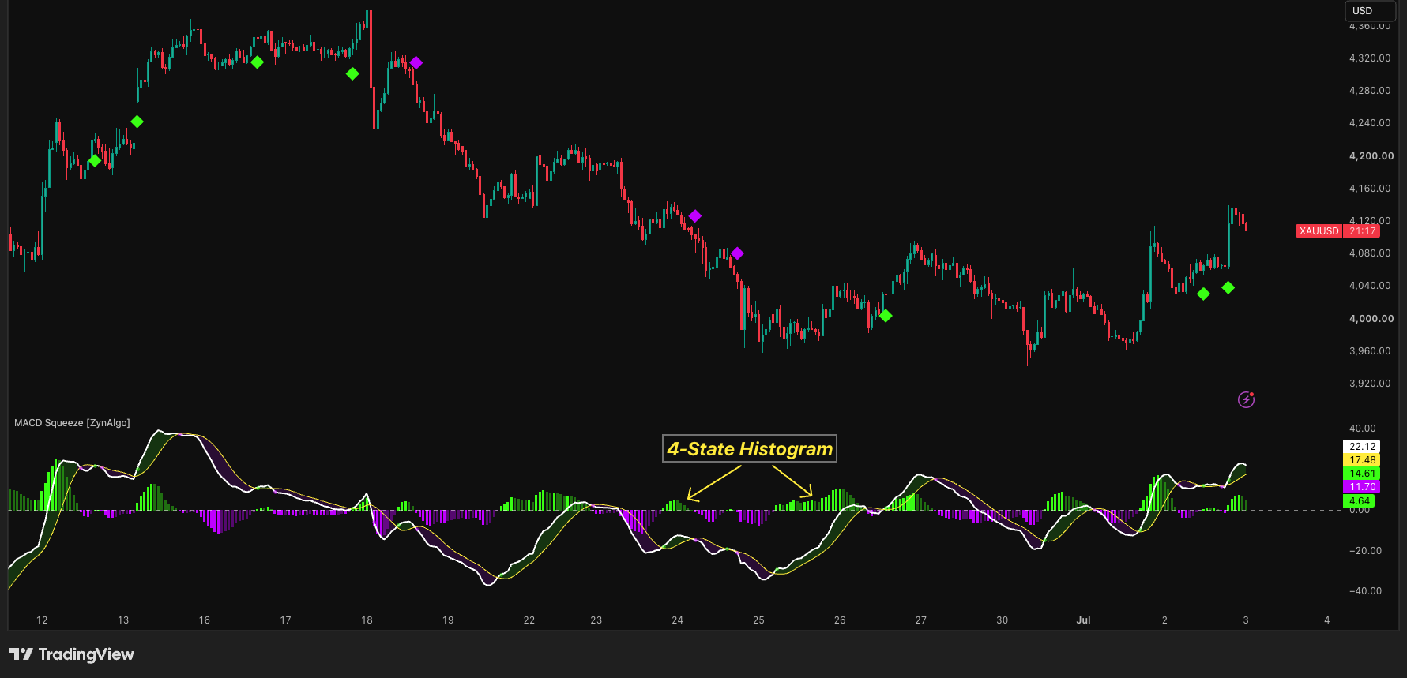
Task: Click the TradingView logo
Action: (x=72, y=654)
